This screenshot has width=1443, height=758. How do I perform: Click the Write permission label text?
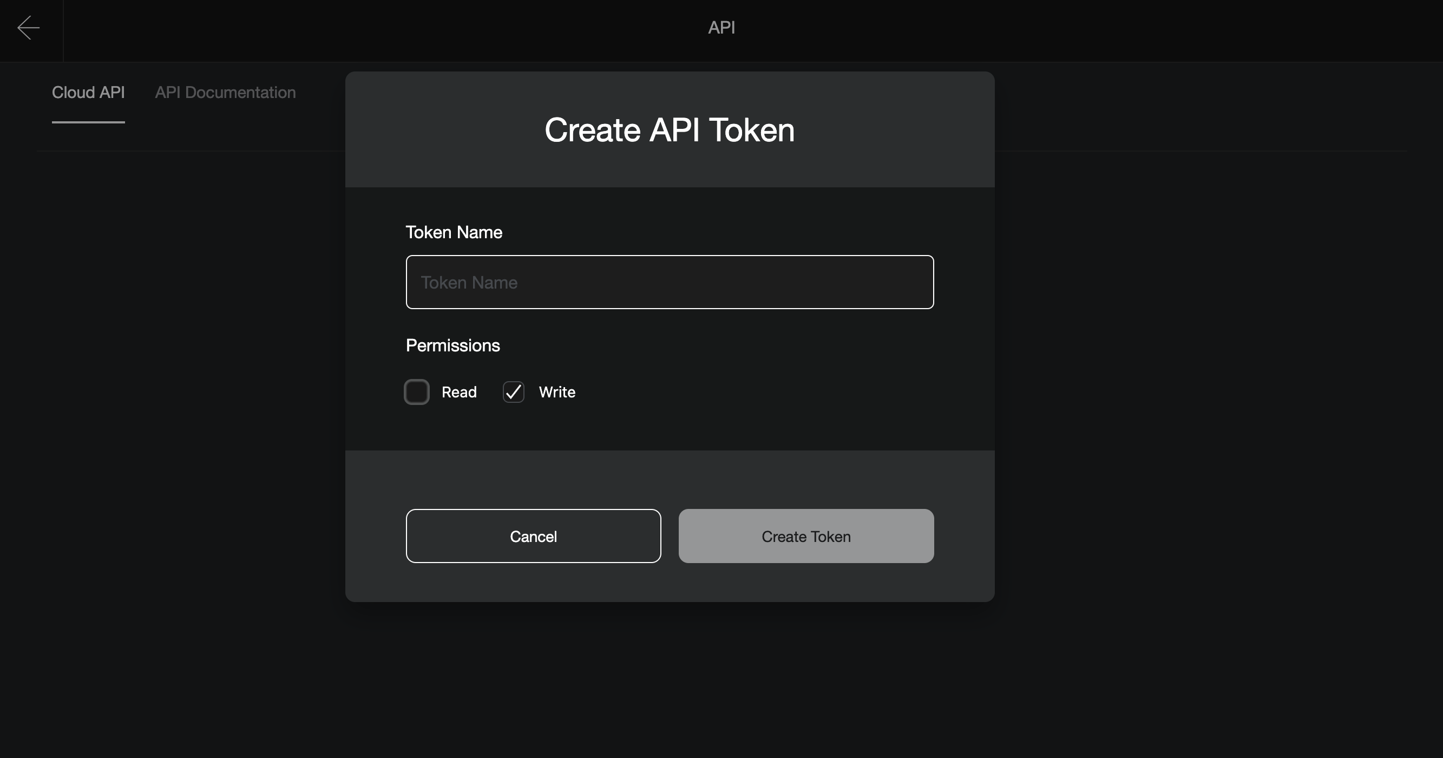[557, 392]
